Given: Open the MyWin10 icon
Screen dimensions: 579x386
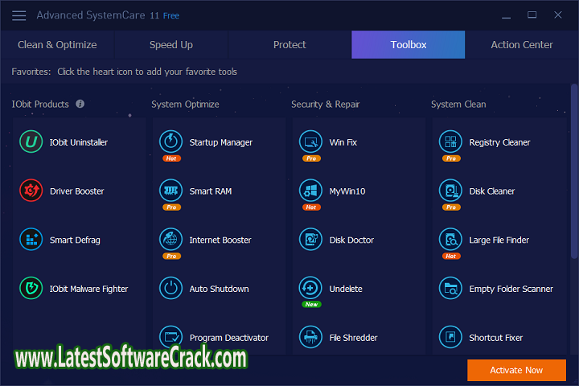Looking at the screenshot, I should click(x=311, y=191).
